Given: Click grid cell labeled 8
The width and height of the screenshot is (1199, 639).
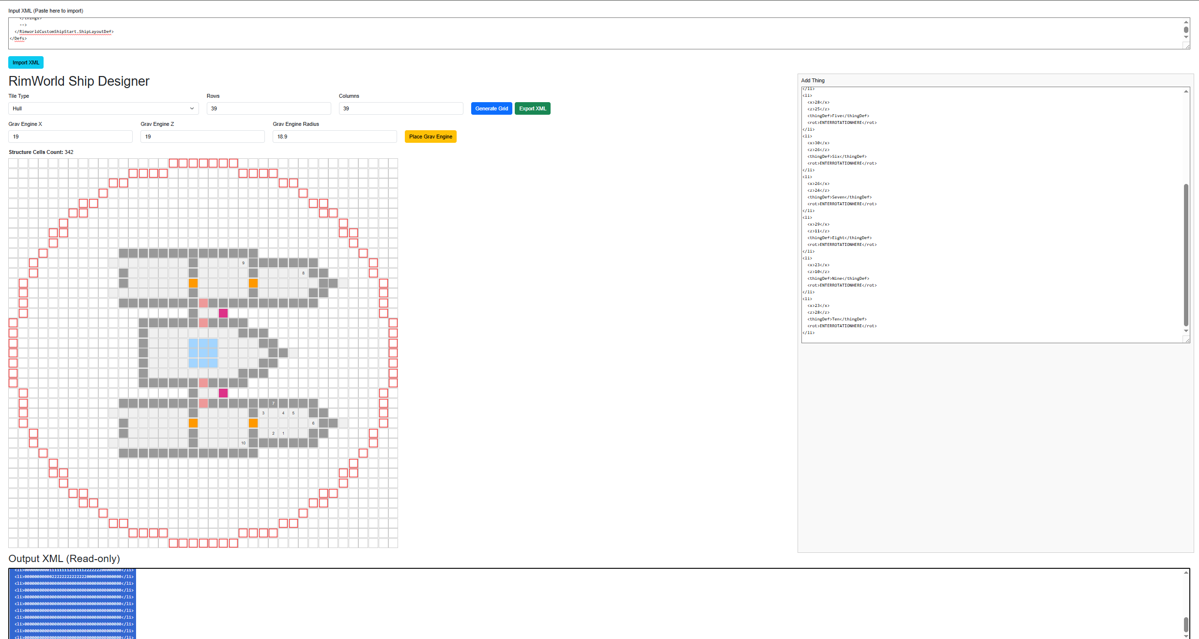Looking at the screenshot, I should (x=303, y=273).
